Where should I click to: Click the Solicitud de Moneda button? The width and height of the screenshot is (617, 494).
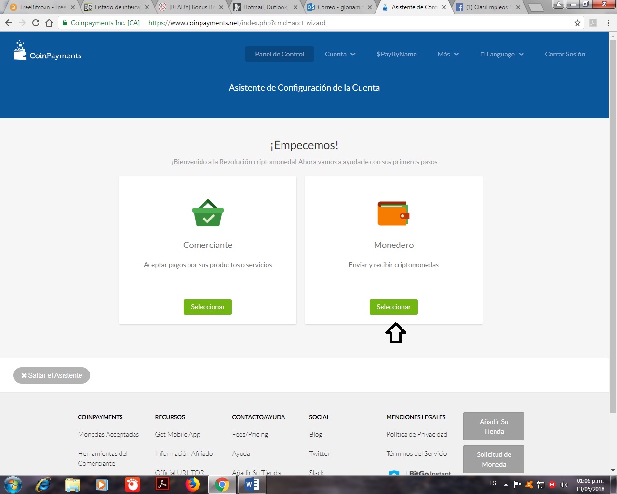tap(494, 459)
